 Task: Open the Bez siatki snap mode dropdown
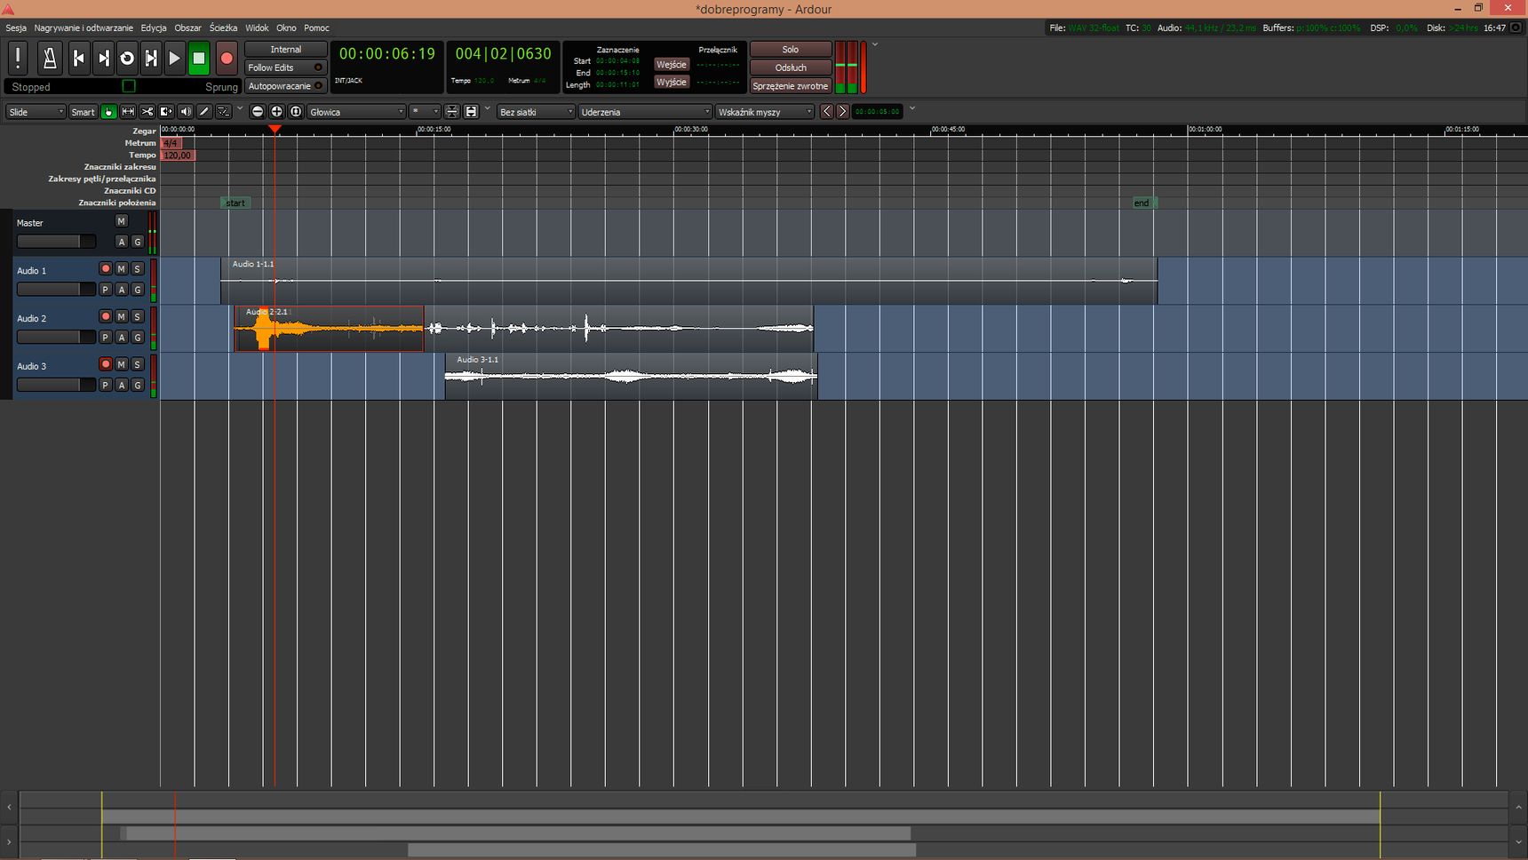(x=536, y=112)
